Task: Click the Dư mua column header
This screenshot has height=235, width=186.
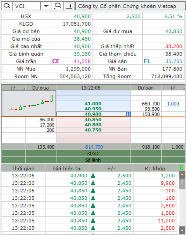Action: pyautogui.click(x=40, y=88)
